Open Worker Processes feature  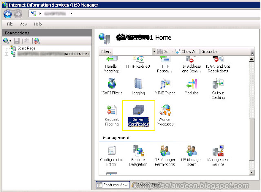[165, 115]
